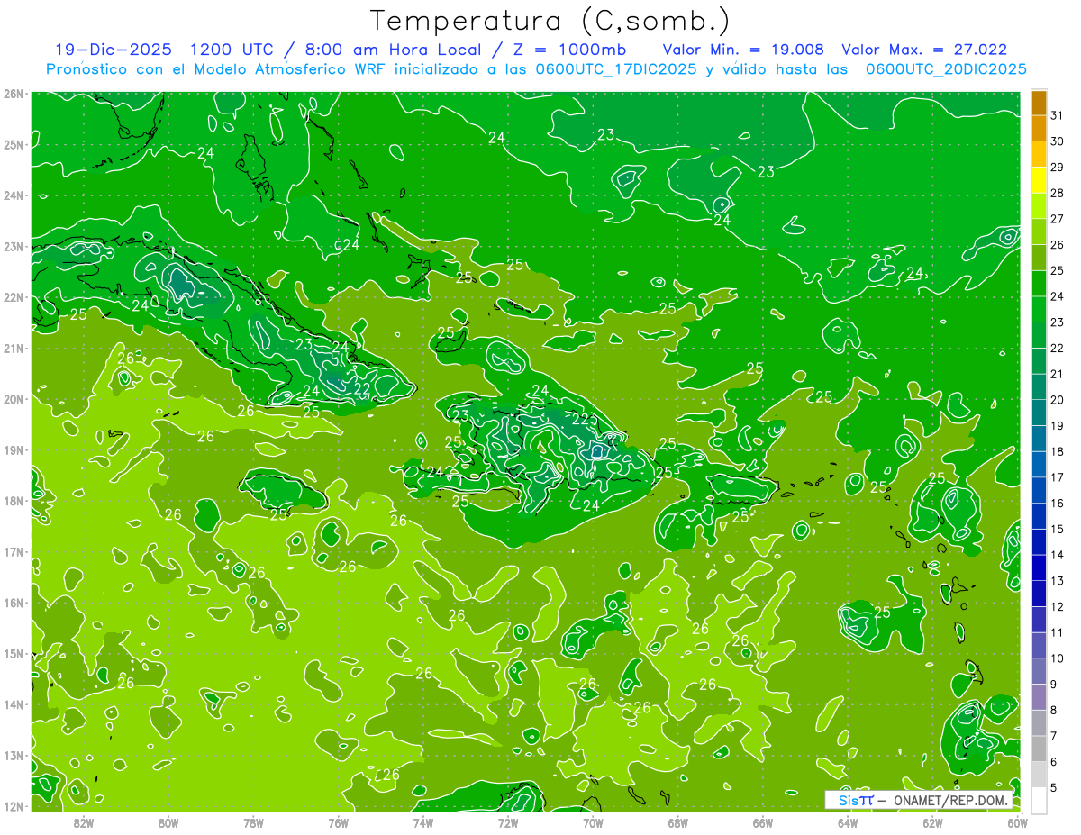Select 'Valor Max. = 27.022' text
The width and height of the screenshot is (1081, 835).
(924, 50)
